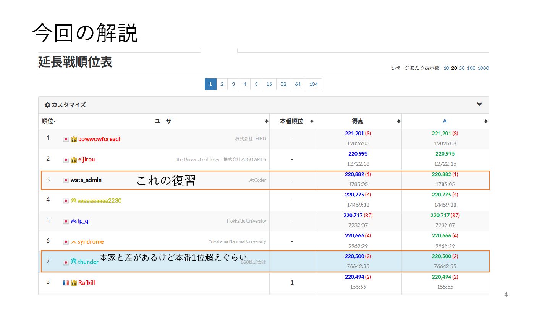The image size is (550, 309).
Task: Open bowwowforeach's user profile
Action: click(x=100, y=139)
